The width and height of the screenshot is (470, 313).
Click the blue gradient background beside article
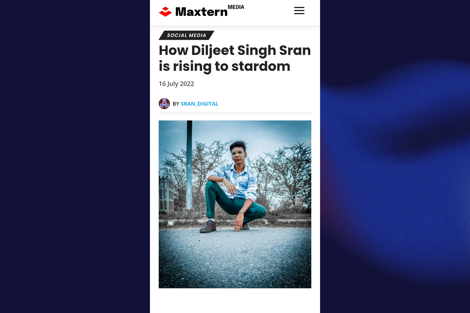(395, 175)
